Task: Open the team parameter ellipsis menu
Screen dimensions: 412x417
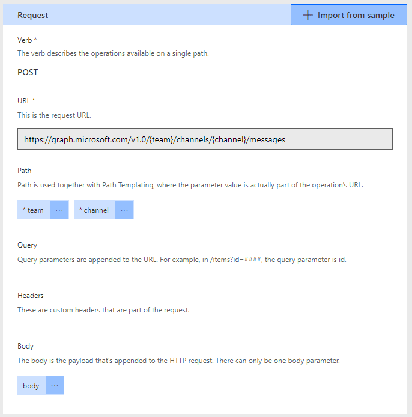Action: point(59,210)
